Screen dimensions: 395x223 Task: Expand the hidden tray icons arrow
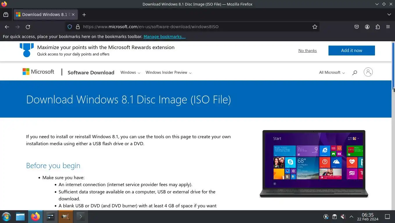click(351, 217)
